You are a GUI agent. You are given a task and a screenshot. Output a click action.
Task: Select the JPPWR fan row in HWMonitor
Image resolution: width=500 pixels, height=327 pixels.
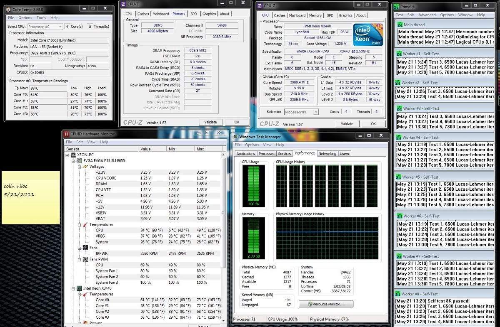click(x=143, y=253)
